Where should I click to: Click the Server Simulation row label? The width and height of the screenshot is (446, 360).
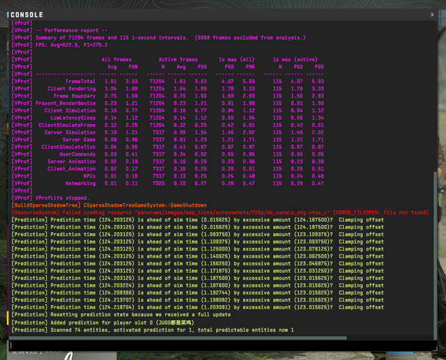coord(70,132)
